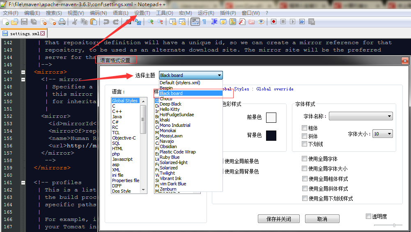Open the 字体名称 font name dropdown

361,116
